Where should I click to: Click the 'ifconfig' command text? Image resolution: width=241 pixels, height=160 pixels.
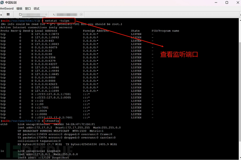[x=52, y=121]
